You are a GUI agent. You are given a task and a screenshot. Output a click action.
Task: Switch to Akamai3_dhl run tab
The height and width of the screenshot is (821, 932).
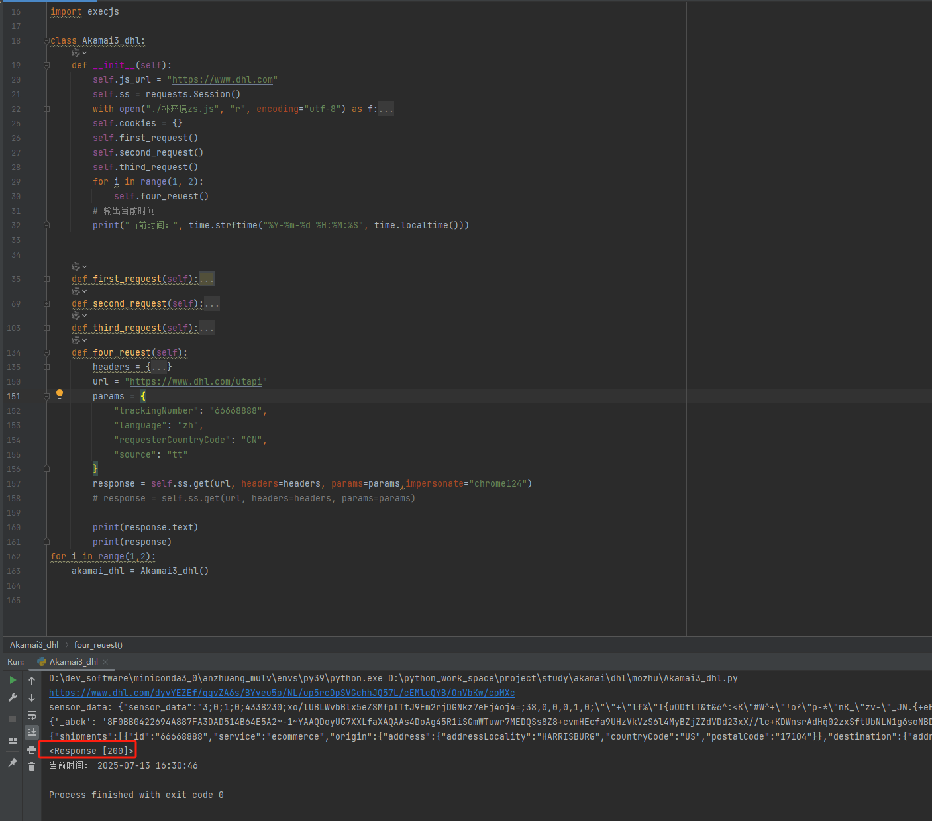74,662
